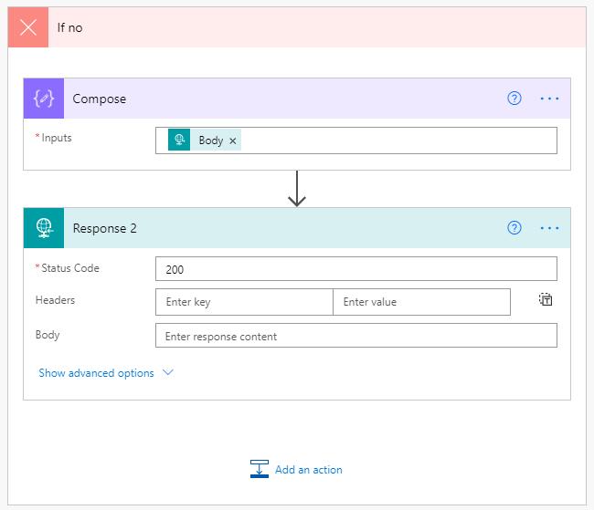Click the teal Response 2 action icon
The height and width of the screenshot is (510, 594).
44,228
